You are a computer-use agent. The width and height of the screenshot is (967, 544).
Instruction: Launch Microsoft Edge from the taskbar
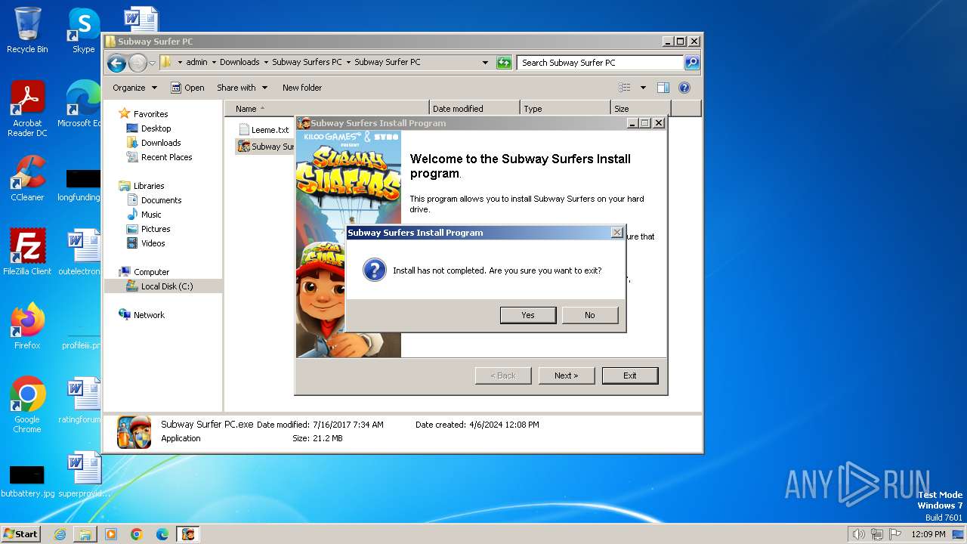[162, 534]
